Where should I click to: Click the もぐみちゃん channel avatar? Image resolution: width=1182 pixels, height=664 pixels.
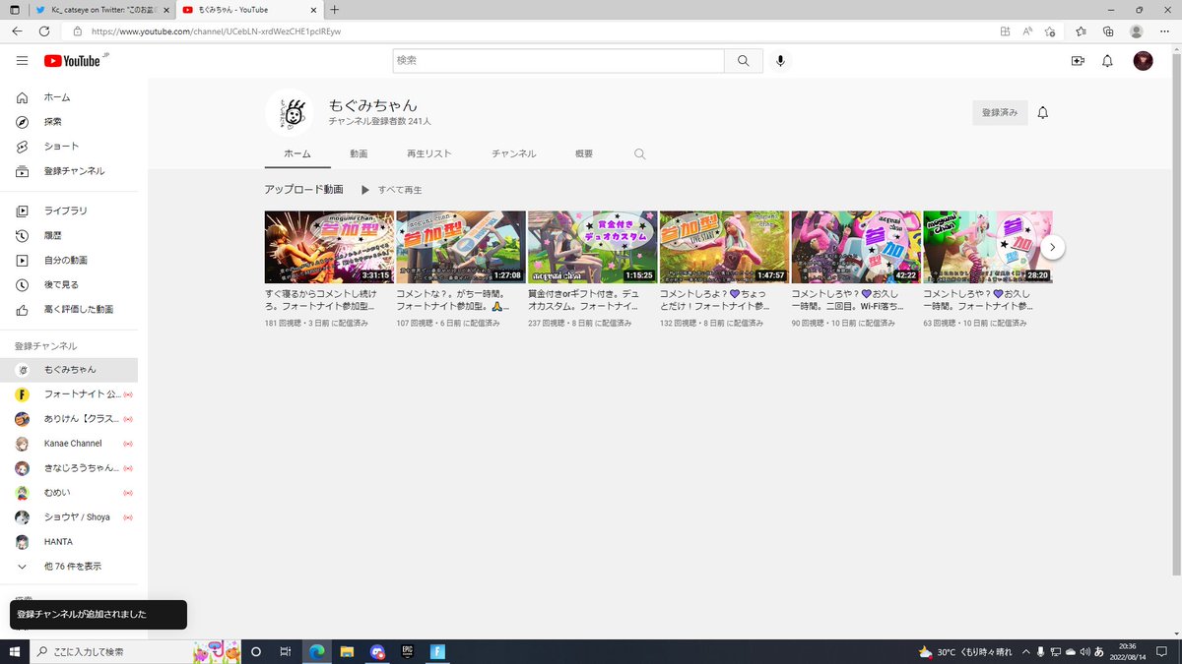pos(290,113)
